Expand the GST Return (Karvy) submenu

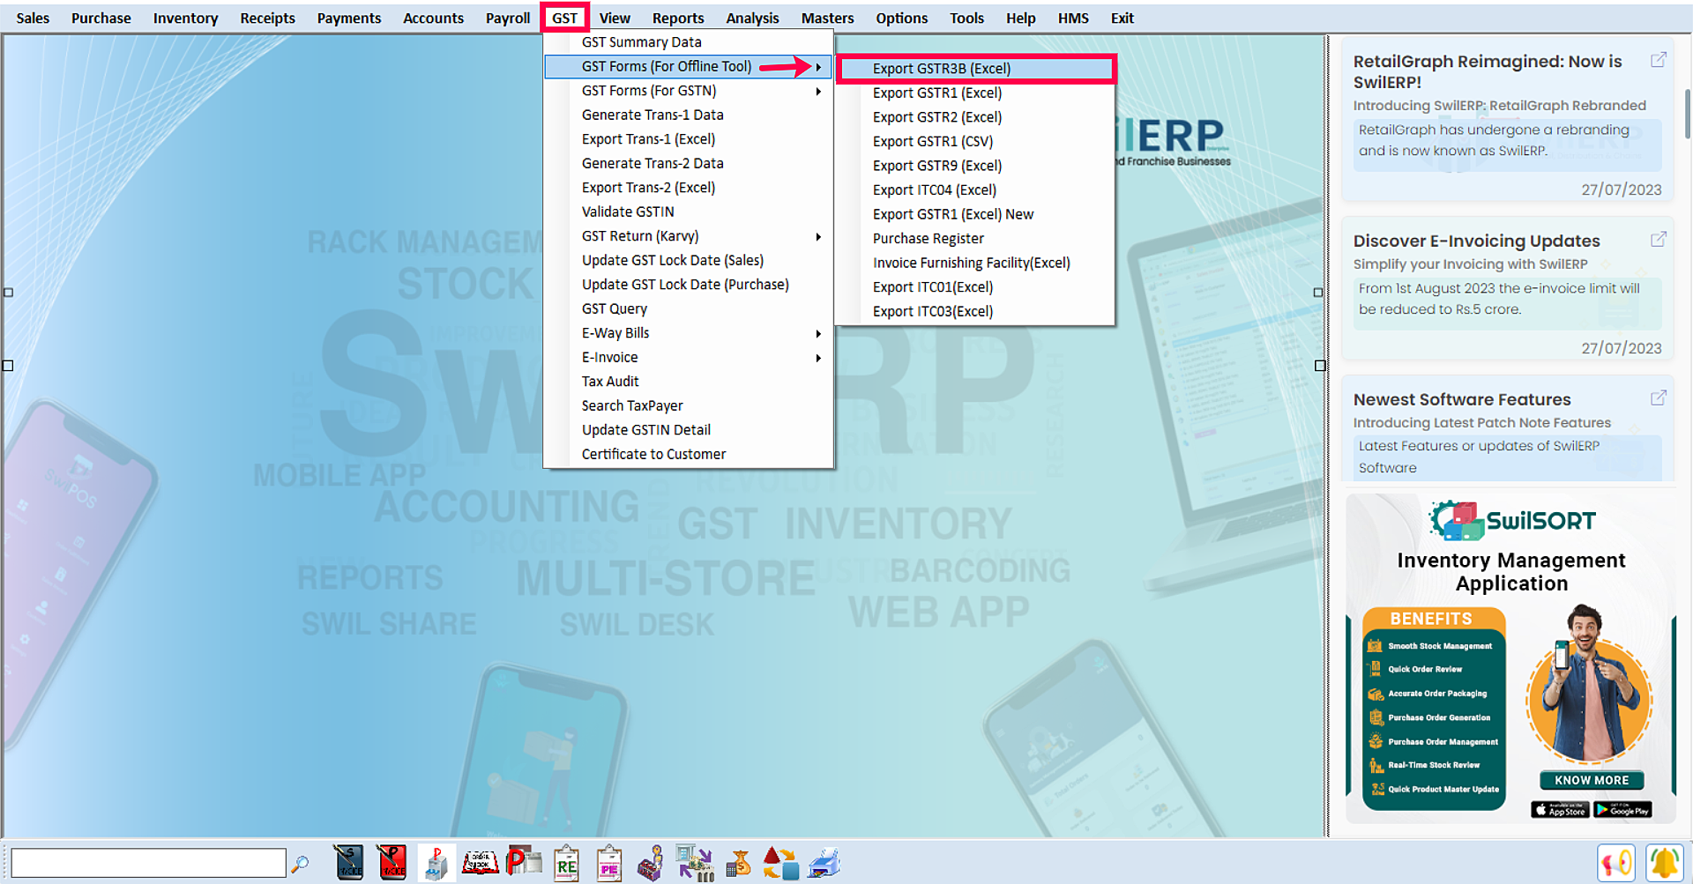pyautogui.click(x=689, y=236)
